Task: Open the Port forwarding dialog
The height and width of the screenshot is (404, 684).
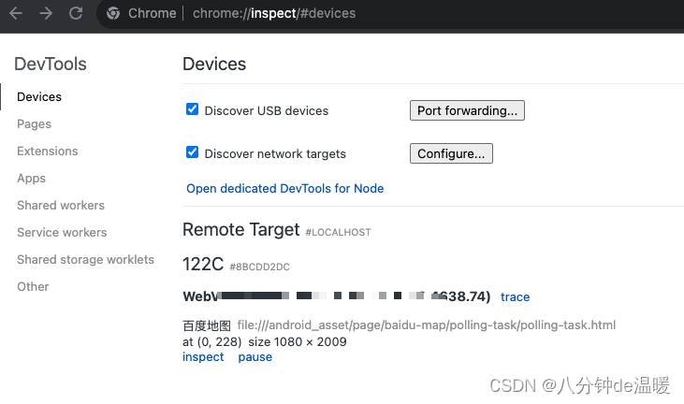Action: [x=467, y=110]
